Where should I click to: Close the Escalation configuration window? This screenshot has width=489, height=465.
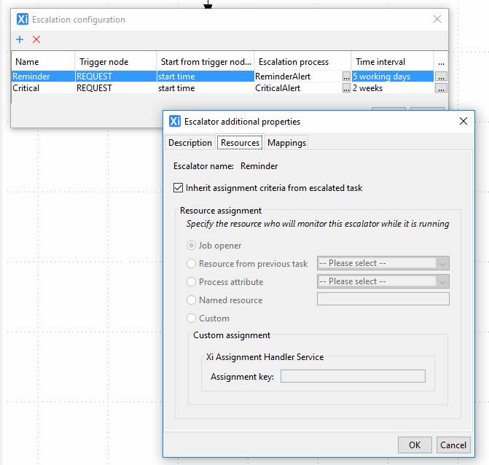click(437, 20)
